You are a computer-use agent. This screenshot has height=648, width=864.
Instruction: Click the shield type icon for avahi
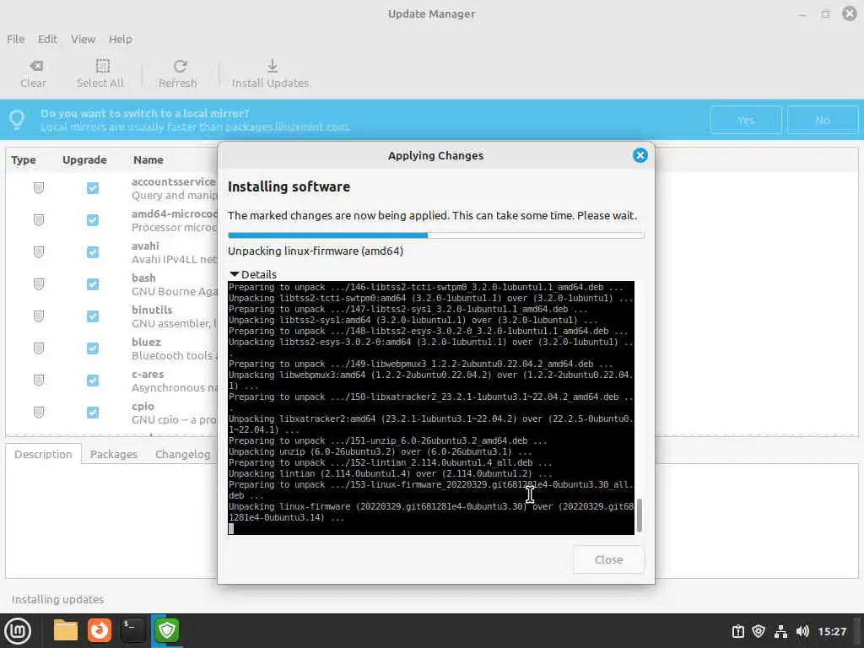(39, 251)
